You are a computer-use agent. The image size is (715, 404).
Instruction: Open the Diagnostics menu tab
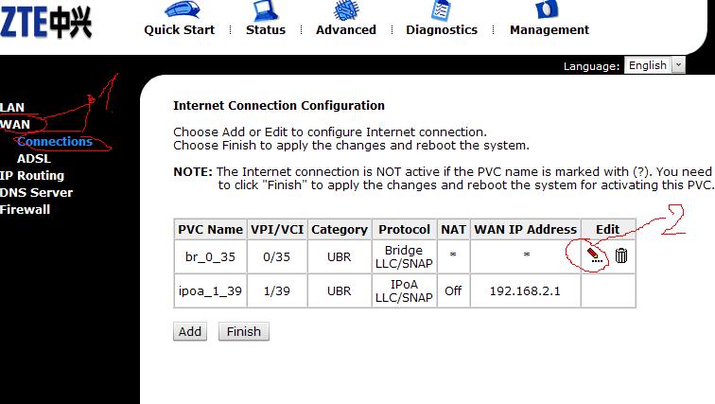(442, 29)
